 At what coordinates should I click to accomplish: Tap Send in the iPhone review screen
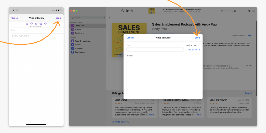pos(58,18)
